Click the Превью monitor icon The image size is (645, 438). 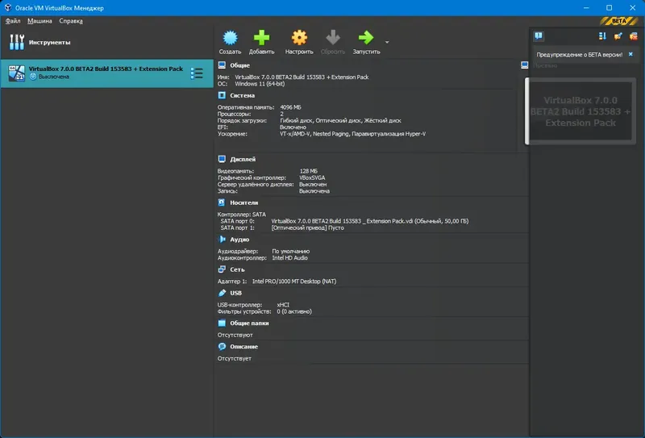(525, 65)
